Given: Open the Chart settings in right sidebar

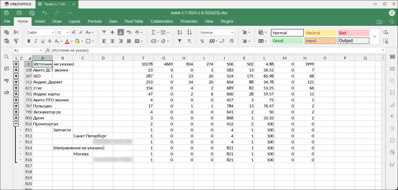Looking at the screenshot, I should [392, 105].
